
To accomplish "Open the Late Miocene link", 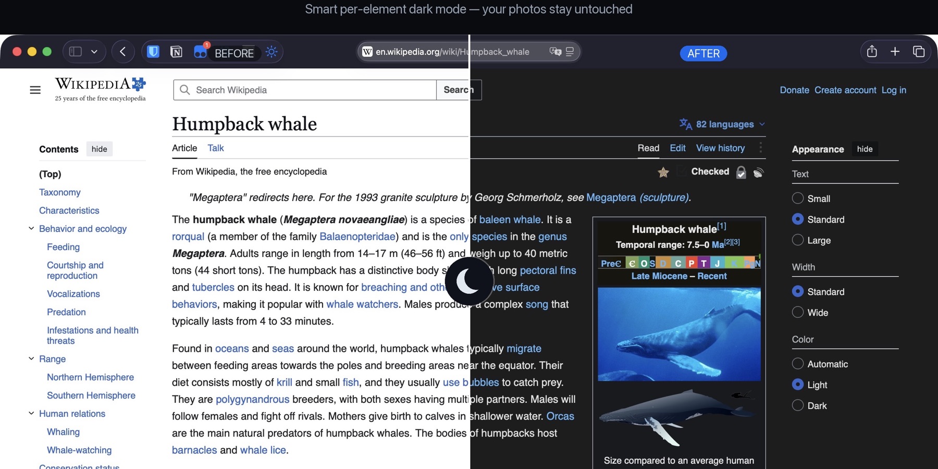I will pos(659,276).
